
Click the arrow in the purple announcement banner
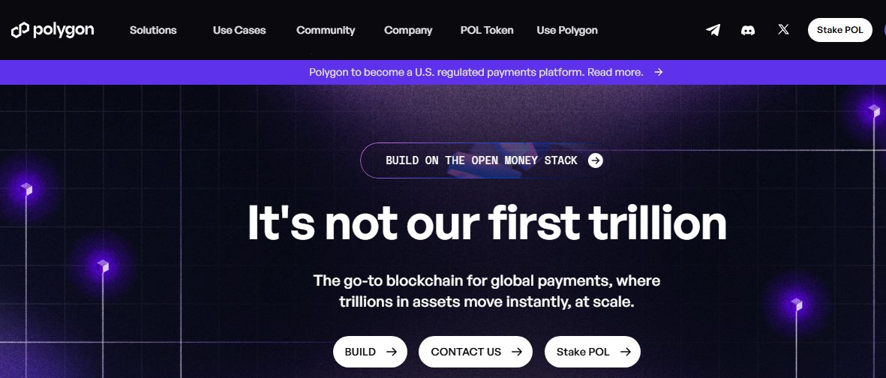(x=658, y=73)
